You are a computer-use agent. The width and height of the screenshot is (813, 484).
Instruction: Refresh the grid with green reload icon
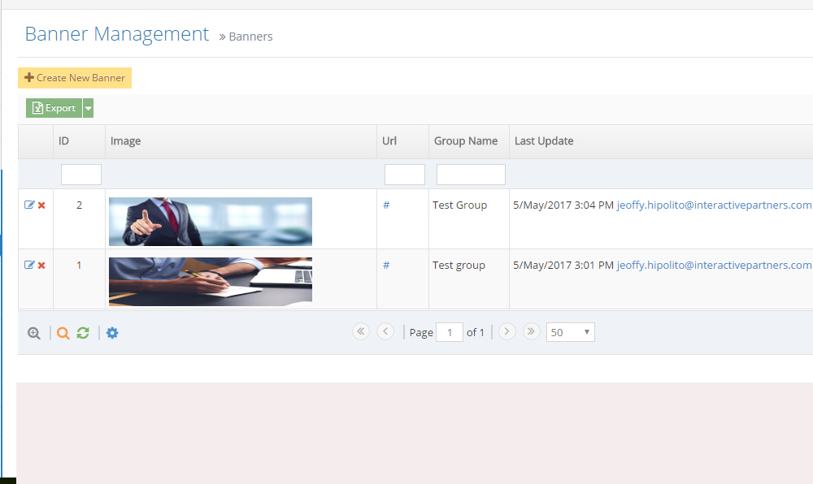[83, 333]
